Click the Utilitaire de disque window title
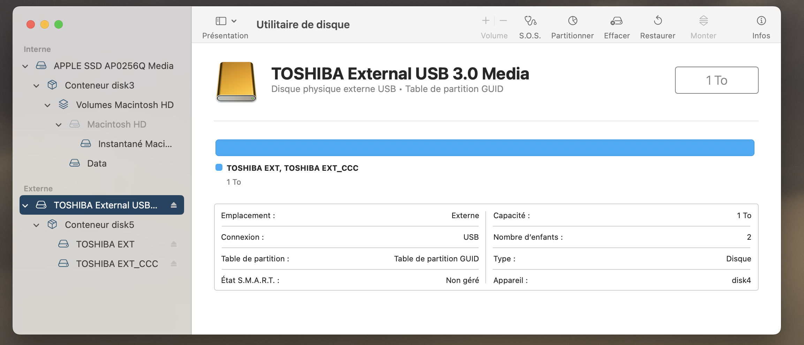The height and width of the screenshot is (345, 804). tap(303, 24)
